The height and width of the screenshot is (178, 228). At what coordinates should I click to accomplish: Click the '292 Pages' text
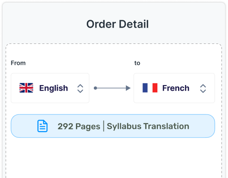point(79,126)
